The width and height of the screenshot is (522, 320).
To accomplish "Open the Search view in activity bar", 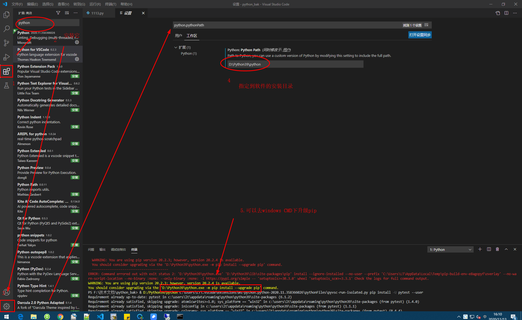I will coord(6,29).
